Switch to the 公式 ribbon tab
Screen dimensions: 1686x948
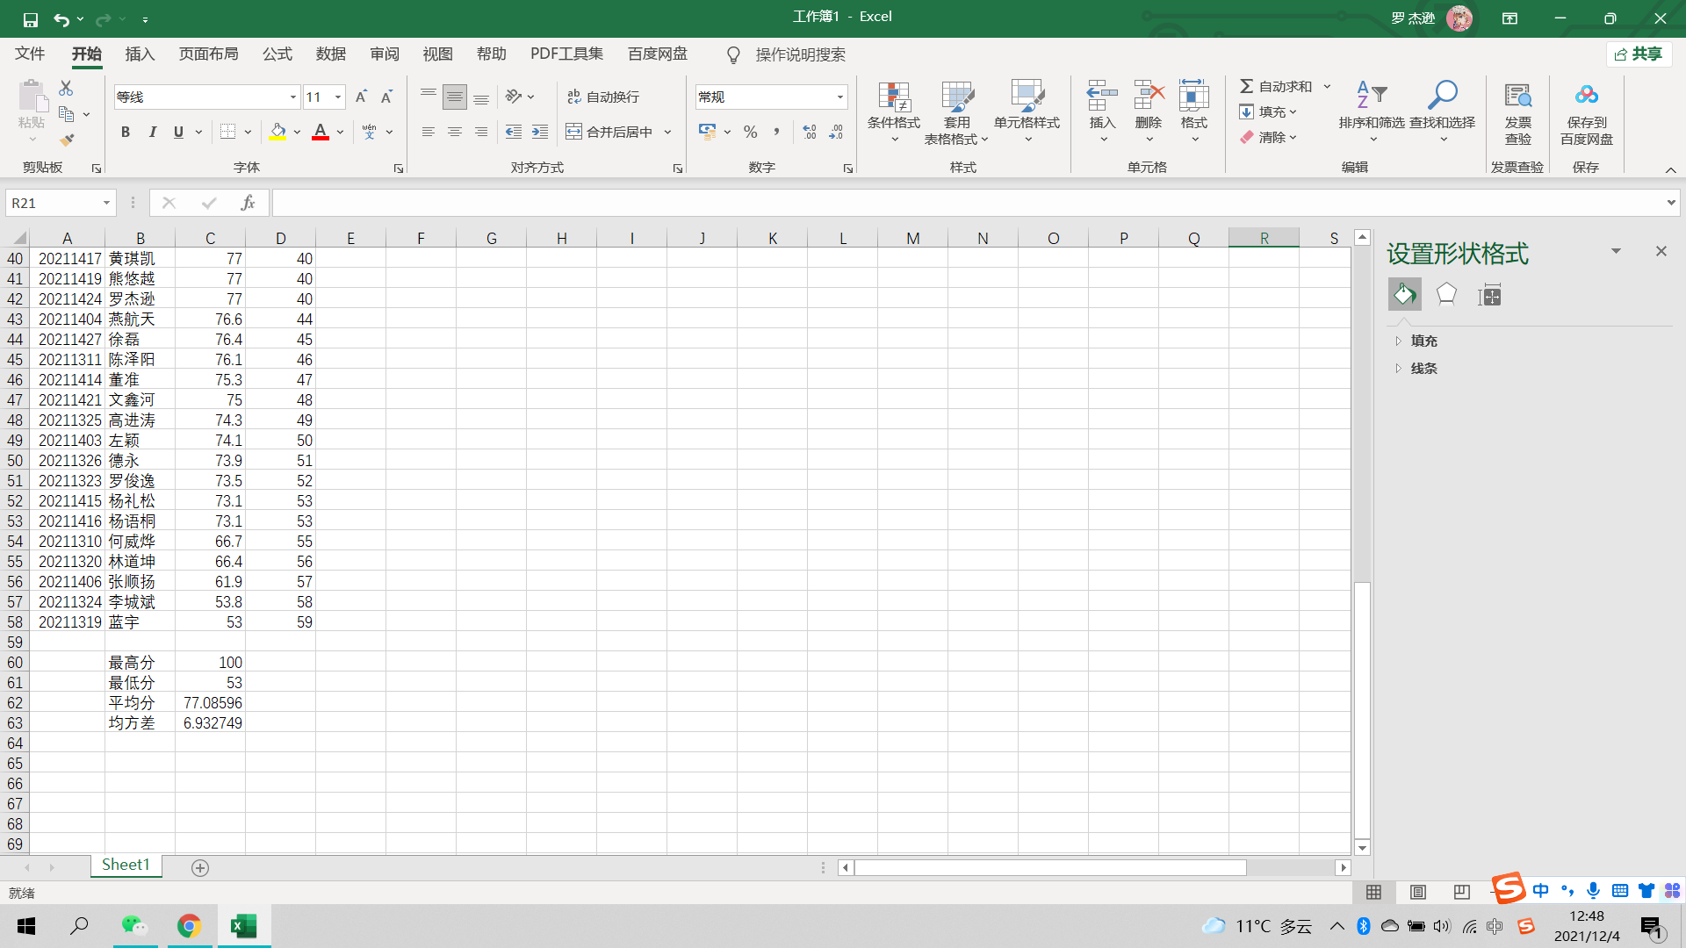[277, 54]
